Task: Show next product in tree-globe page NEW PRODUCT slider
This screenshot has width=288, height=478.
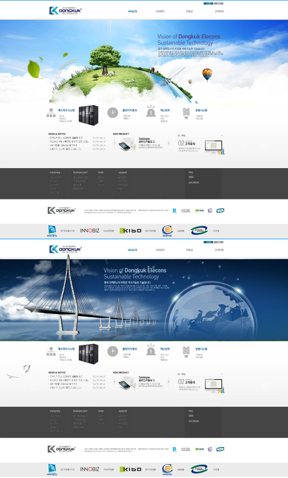Action: point(168,143)
